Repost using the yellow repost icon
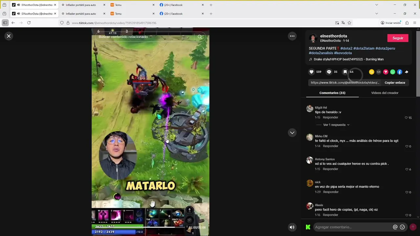Screen dimensions: 420x236 coord(371,72)
